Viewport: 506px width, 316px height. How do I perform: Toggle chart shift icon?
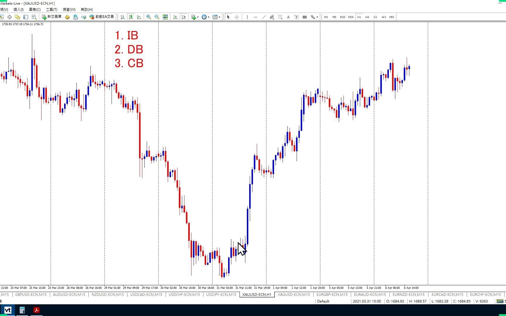coord(184,17)
